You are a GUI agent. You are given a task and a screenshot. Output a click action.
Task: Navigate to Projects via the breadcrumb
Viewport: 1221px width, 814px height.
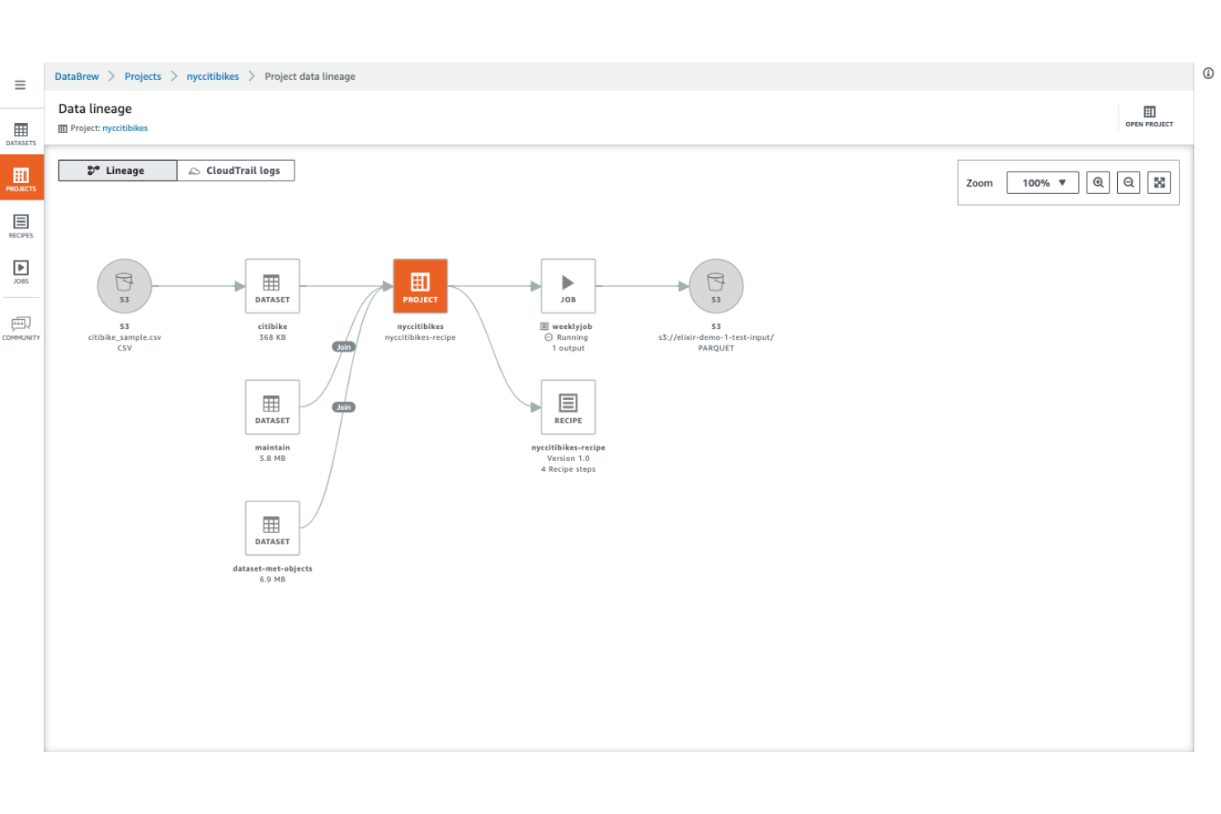tap(142, 76)
